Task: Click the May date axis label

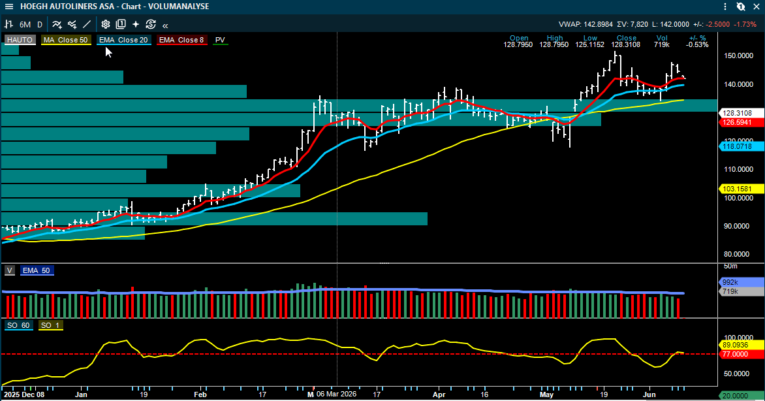Action: pyautogui.click(x=546, y=394)
